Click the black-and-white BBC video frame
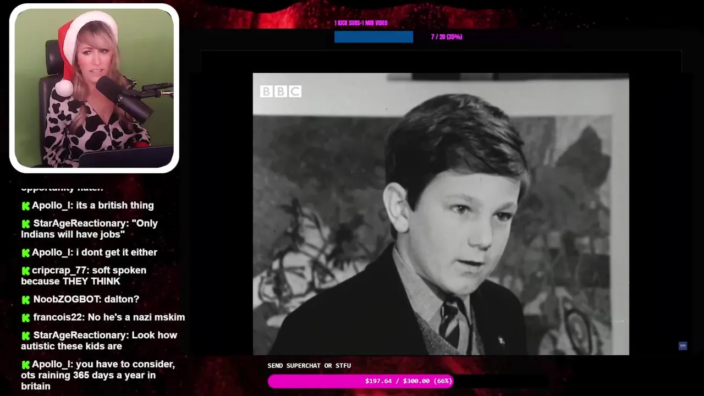The width and height of the screenshot is (704, 396). (441, 214)
